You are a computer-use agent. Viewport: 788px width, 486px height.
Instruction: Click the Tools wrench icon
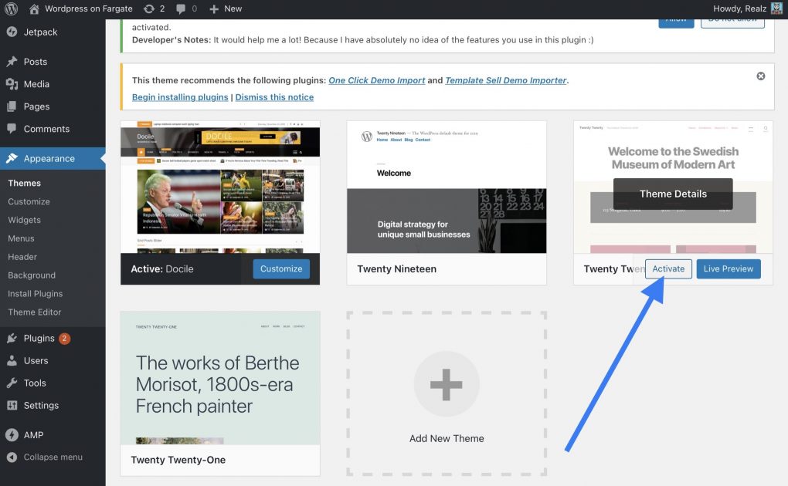pos(12,383)
